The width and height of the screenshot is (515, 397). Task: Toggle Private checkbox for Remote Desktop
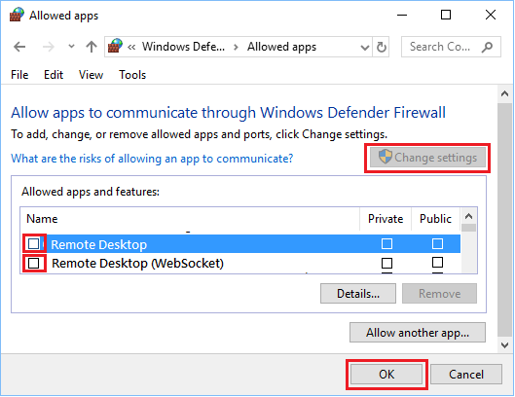[x=386, y=243]
